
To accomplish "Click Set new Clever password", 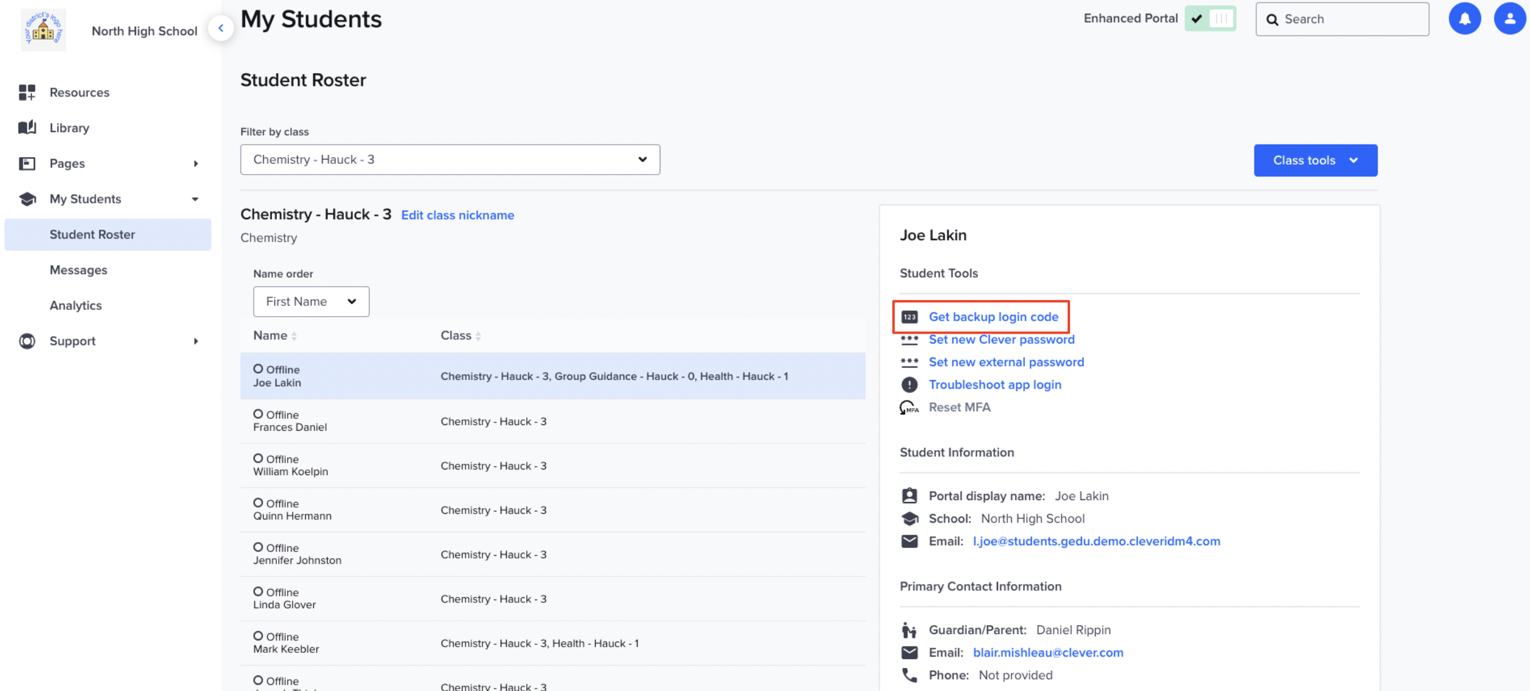I will (x=1001, y=339).
